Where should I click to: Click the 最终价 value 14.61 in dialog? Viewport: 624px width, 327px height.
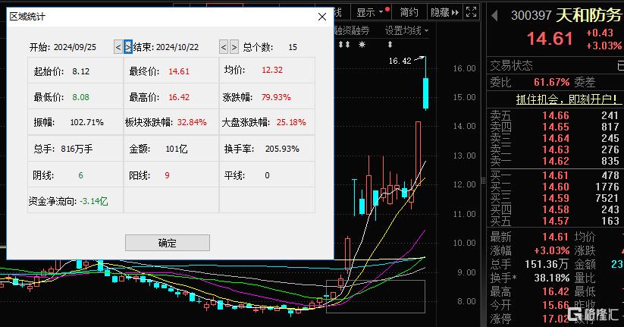coord(179,71)
